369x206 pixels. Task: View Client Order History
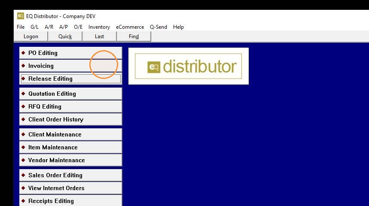point(71,119)
